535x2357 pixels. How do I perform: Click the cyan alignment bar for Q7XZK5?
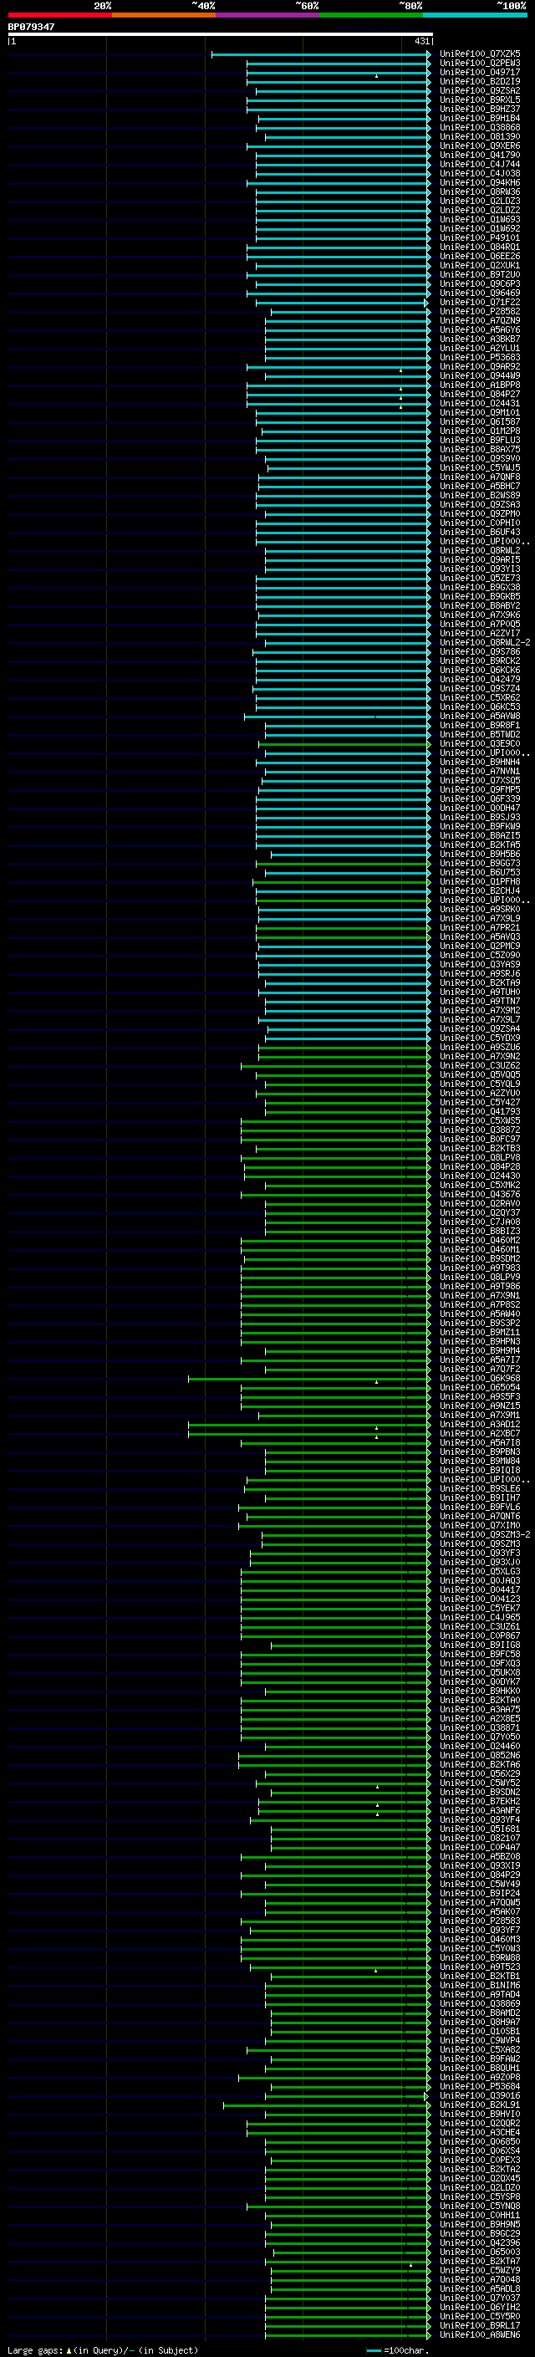click(x=319, y=54)
